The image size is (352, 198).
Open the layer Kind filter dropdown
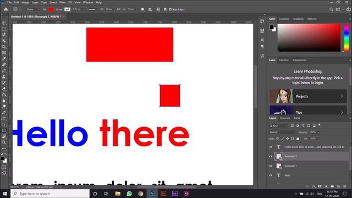point(278,126)
